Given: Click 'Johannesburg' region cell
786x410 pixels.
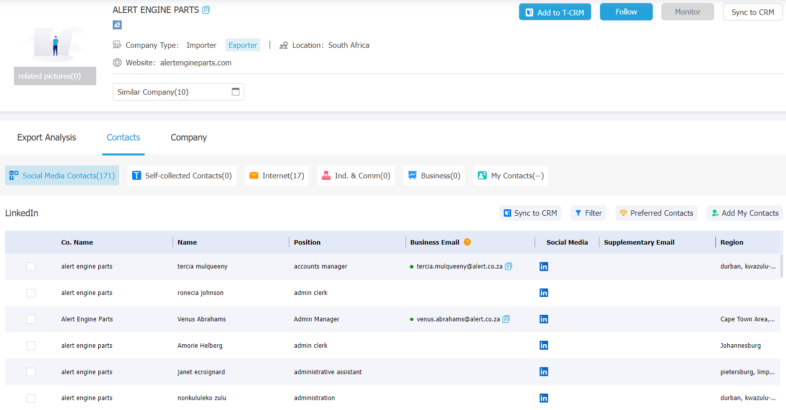Looking at the screenshot, I should click(x=741, y=346).
